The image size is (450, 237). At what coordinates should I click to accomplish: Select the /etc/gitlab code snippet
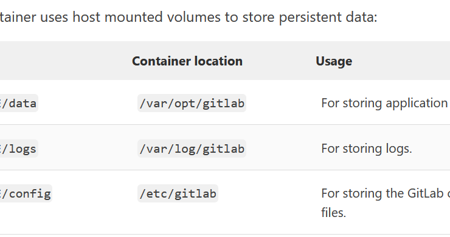pos(178,193)
